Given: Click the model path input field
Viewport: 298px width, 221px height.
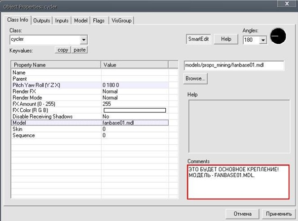Looking at the screenshot, I should tap(234, 65).
